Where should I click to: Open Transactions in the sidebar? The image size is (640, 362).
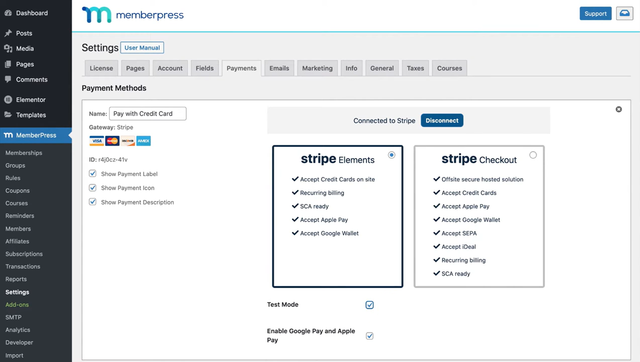click(23, 266)
